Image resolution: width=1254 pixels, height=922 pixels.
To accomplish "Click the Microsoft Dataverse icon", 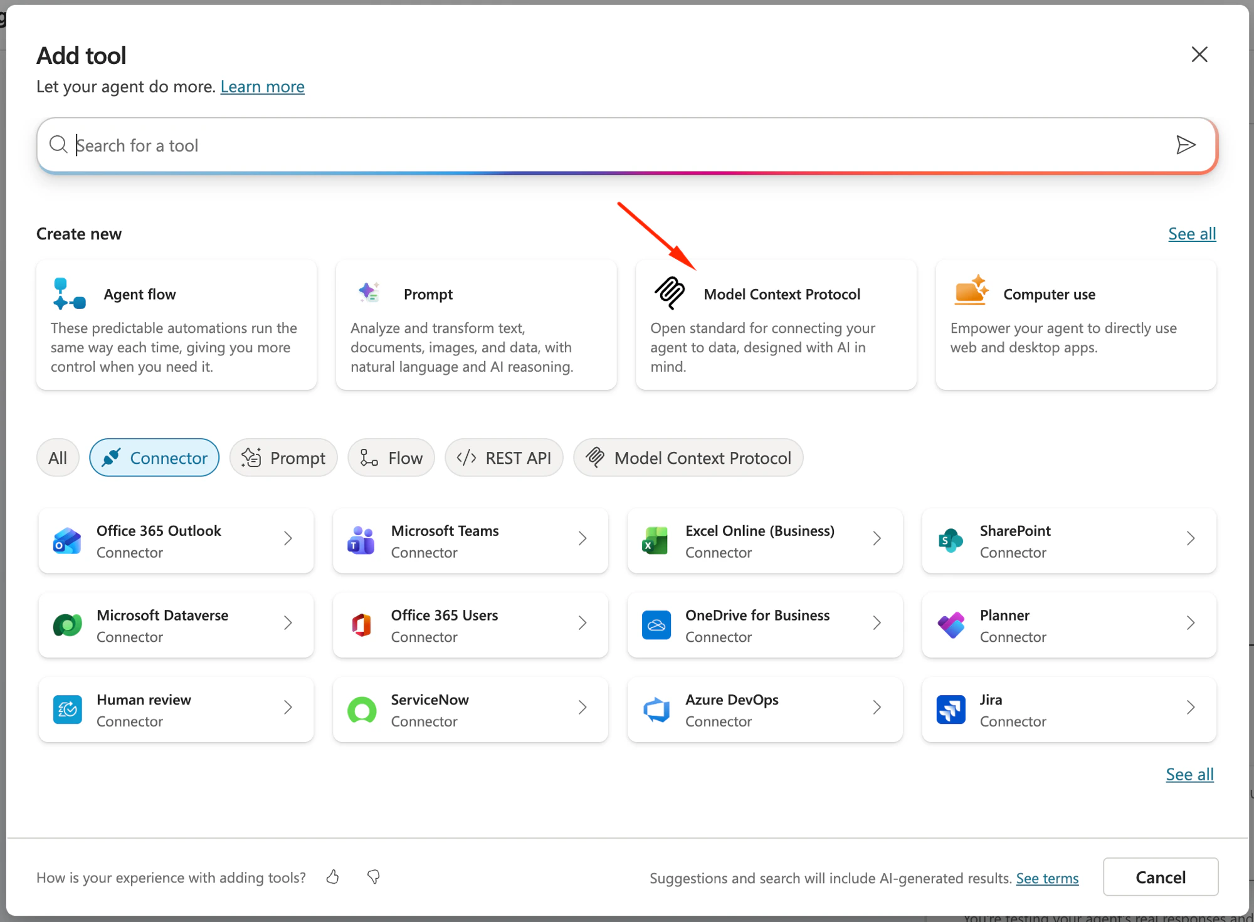I will click(x=67, y=625).
